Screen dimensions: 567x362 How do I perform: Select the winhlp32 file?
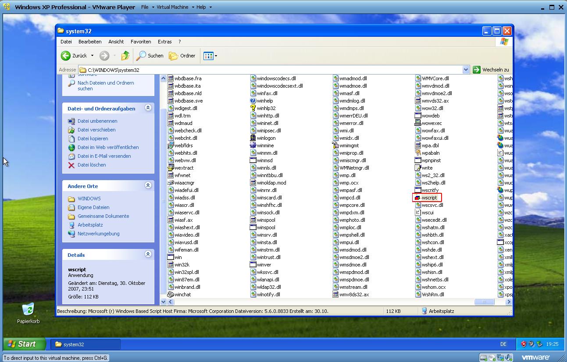pos(253,108)
